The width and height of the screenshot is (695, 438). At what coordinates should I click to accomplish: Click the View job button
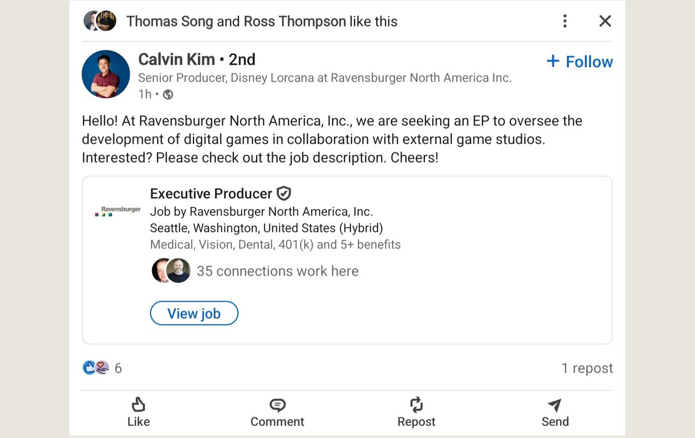pos(194,313)
